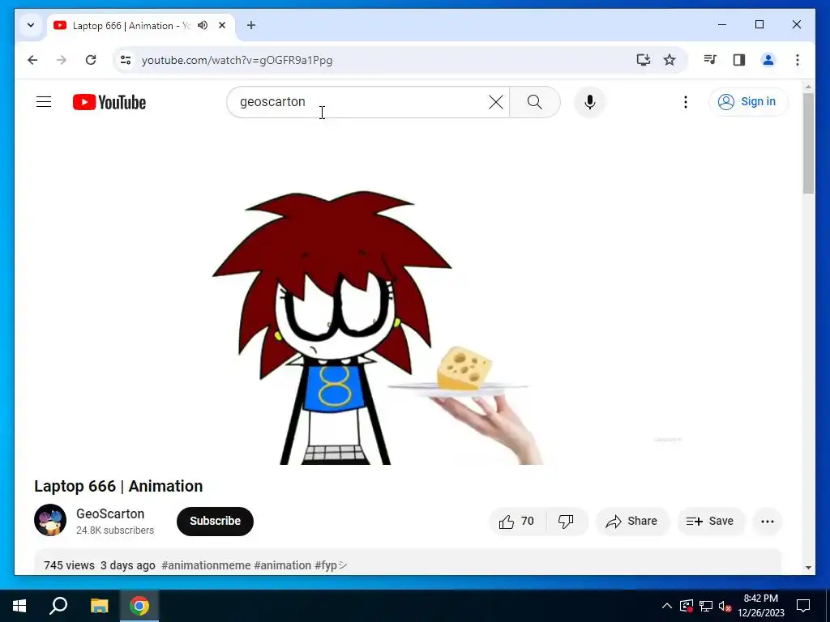Click the video title Laptop 666 | Animation
Screen dimensions: 830x622
(x=118, y=486)
